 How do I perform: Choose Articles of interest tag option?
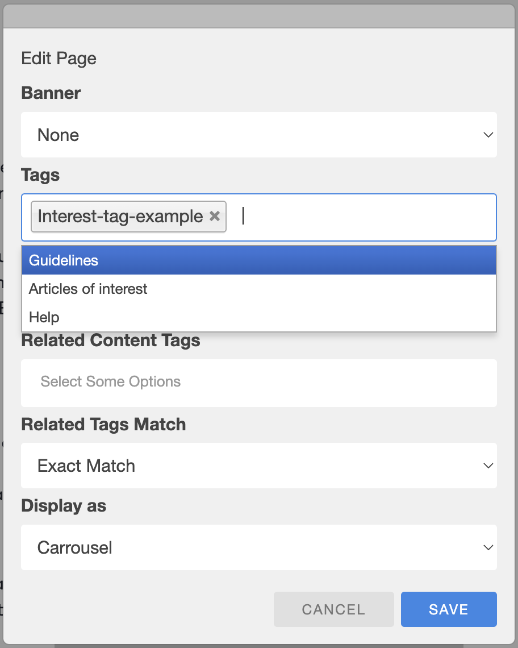pos(259,289)
